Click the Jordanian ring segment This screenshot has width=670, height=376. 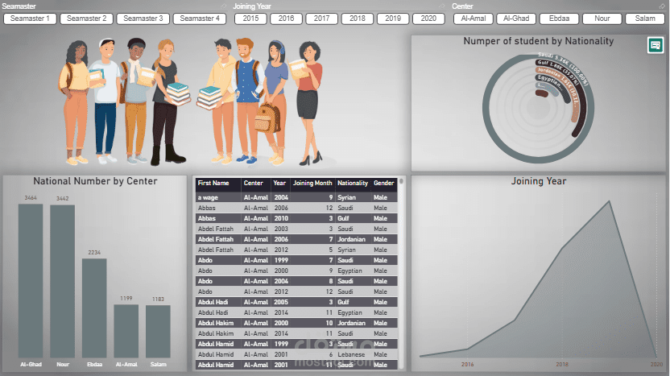coord(575,111)
